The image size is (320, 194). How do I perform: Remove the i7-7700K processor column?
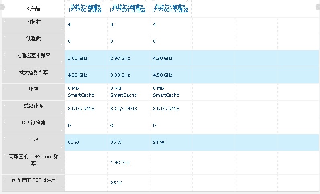188,1
